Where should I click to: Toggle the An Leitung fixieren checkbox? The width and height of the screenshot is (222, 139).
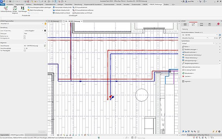pyautogui.click(x=183, y=70)
